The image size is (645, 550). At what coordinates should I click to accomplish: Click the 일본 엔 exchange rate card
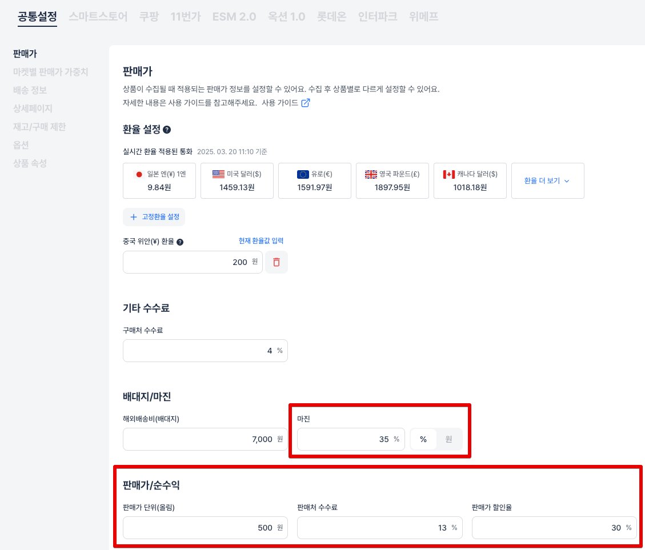tap(159, 180)
